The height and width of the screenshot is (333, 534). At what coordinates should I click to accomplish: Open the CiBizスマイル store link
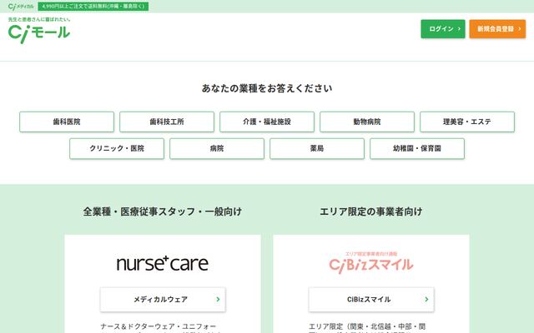(x=371, y=300)
